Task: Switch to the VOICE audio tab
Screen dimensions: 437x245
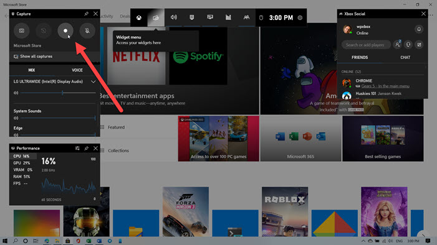Action: [77, 70]
